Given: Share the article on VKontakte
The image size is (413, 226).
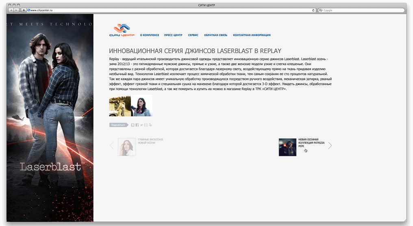Looking at the screenshot, I should [133, 125].
